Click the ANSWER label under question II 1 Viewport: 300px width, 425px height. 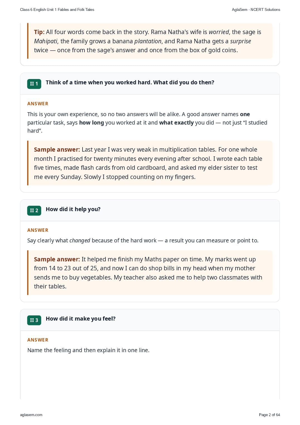[38, 104]
